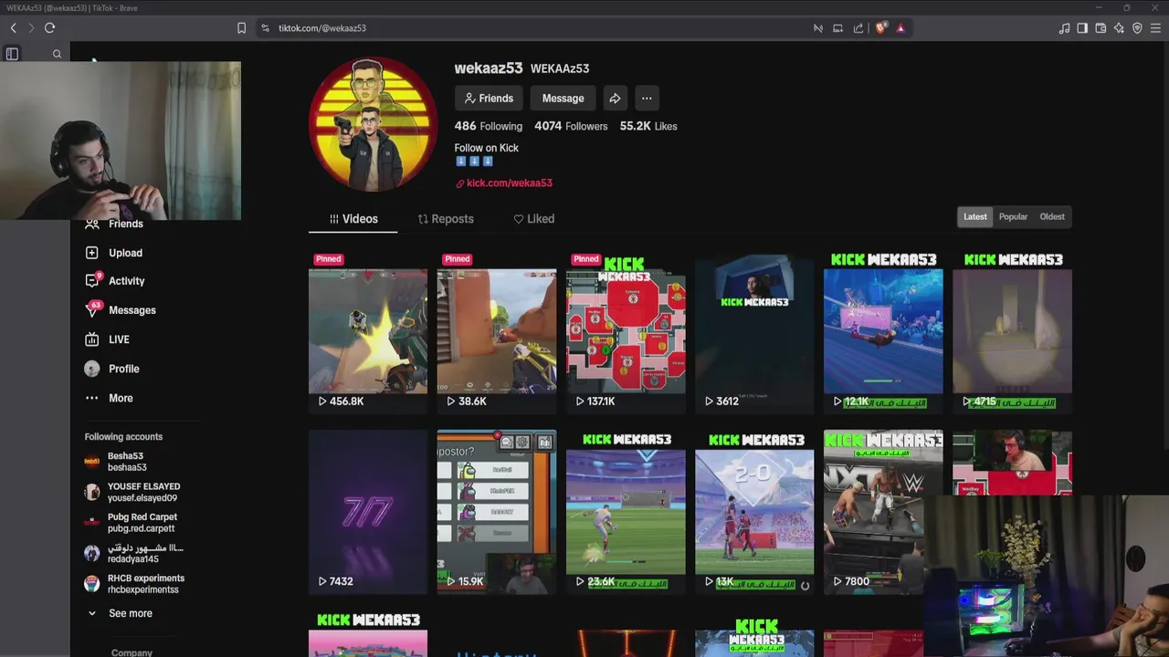The image size is (1169, 657).
Task: Open the browser hamburger menu
Action: point(1155,28)
